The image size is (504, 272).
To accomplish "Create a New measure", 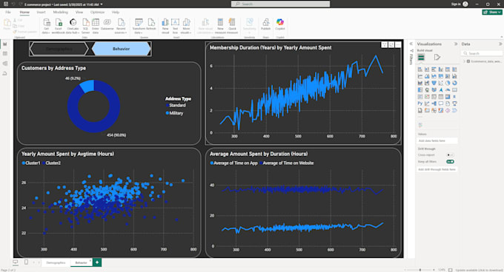I will (x=220, y=26).
